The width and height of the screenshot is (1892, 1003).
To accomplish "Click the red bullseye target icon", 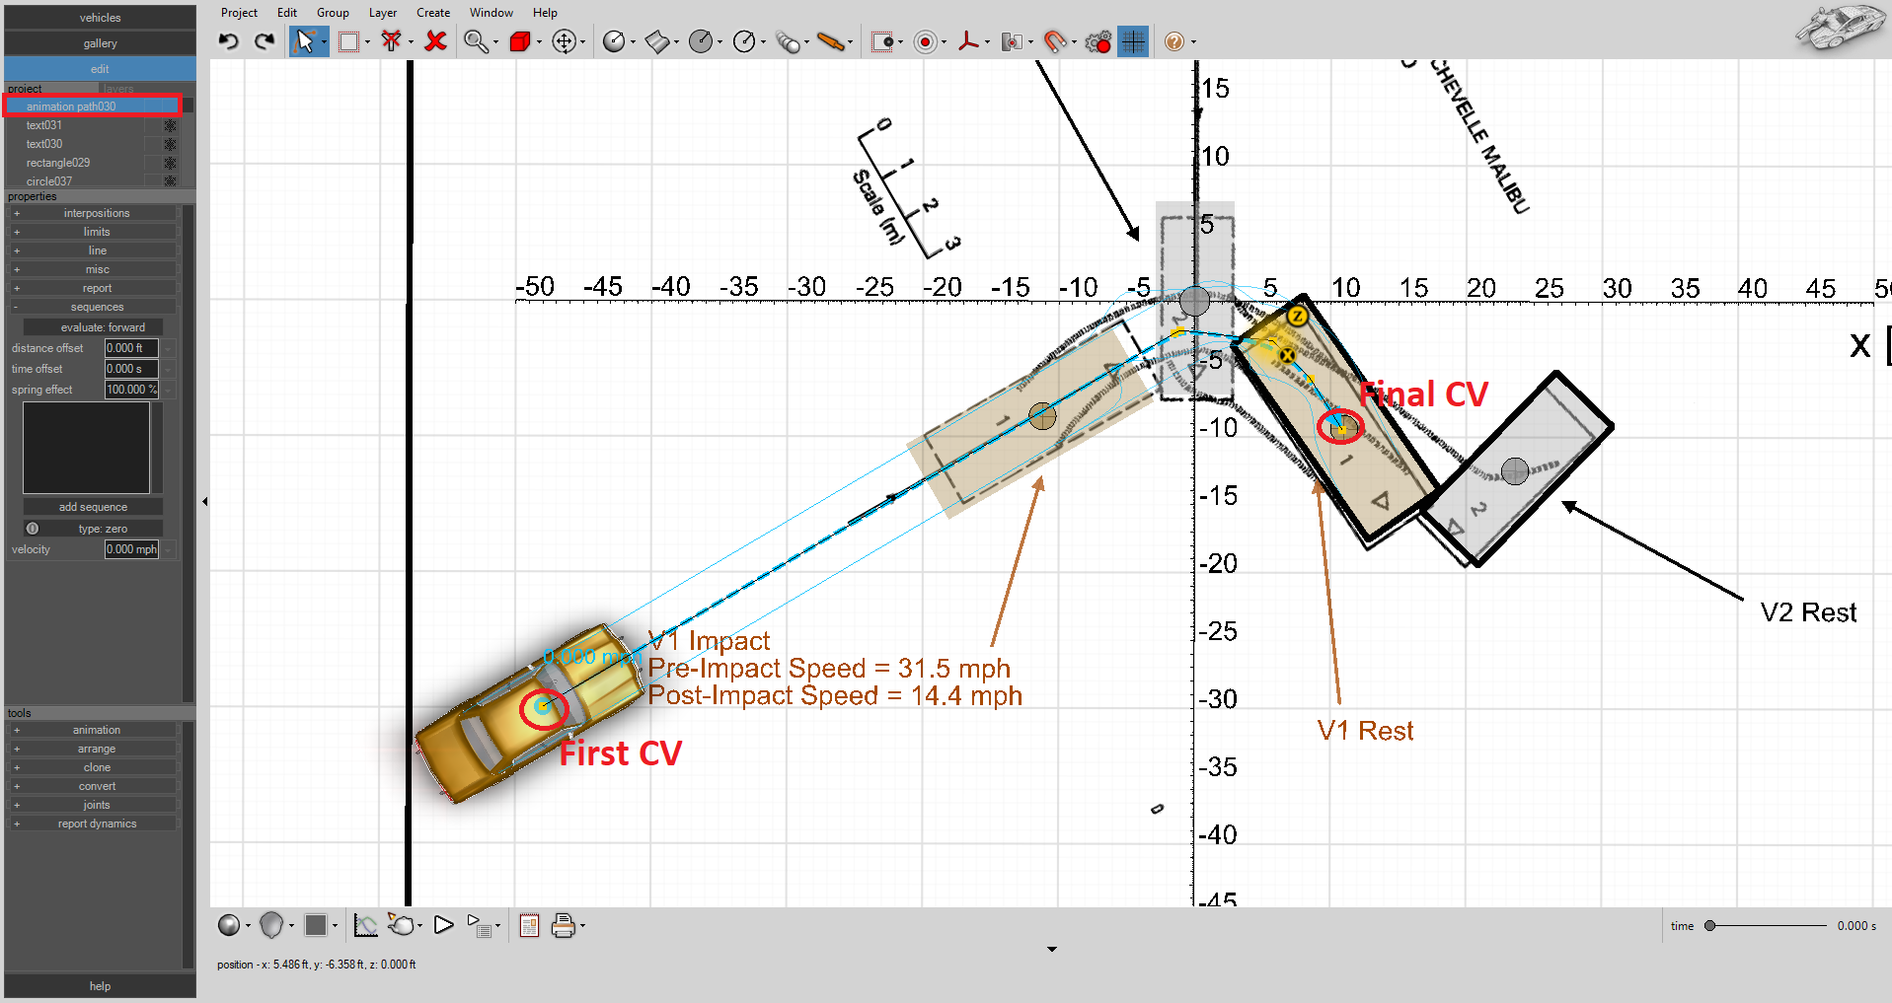I will pyautogui.click(x=926, y=41).
